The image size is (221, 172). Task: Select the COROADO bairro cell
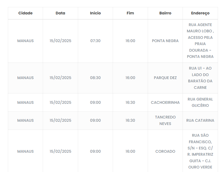[x=165, y=151]
